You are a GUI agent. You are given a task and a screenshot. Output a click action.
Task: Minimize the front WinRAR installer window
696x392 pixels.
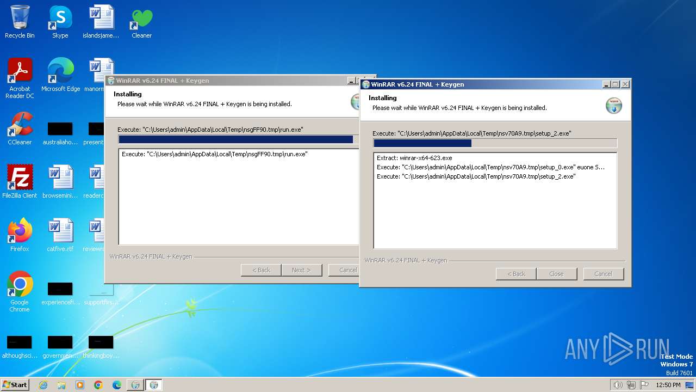(x=606, y=84)
